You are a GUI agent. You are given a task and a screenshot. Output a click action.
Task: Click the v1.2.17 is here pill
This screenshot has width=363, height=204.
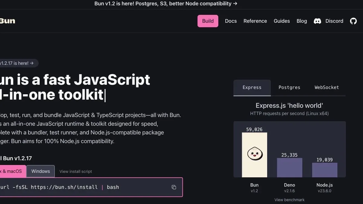click(x=19, y=63)
